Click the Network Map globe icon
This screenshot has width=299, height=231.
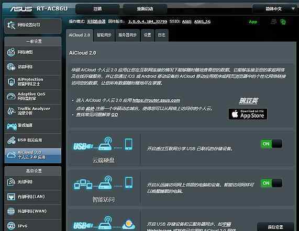click(11, 52)
